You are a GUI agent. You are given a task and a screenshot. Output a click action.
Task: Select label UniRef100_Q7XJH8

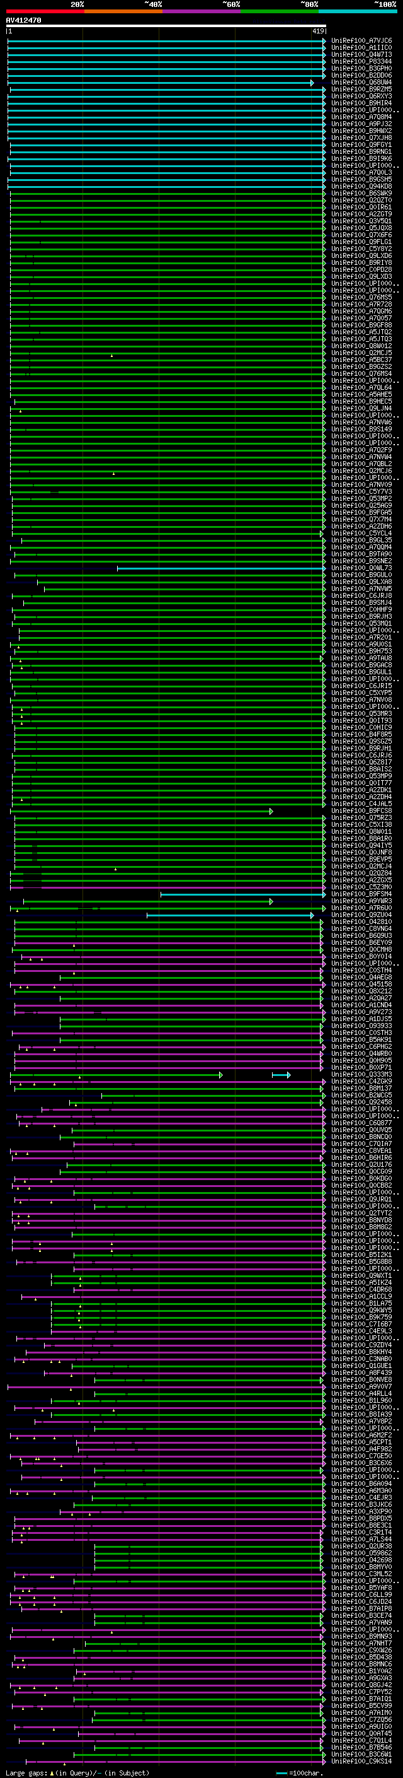tap(361, 138)
